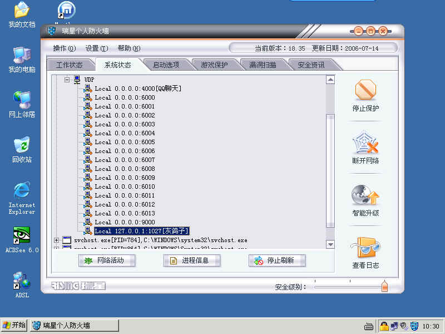Select Local 0.0.0.0:6010 entry

pos(125,186)
